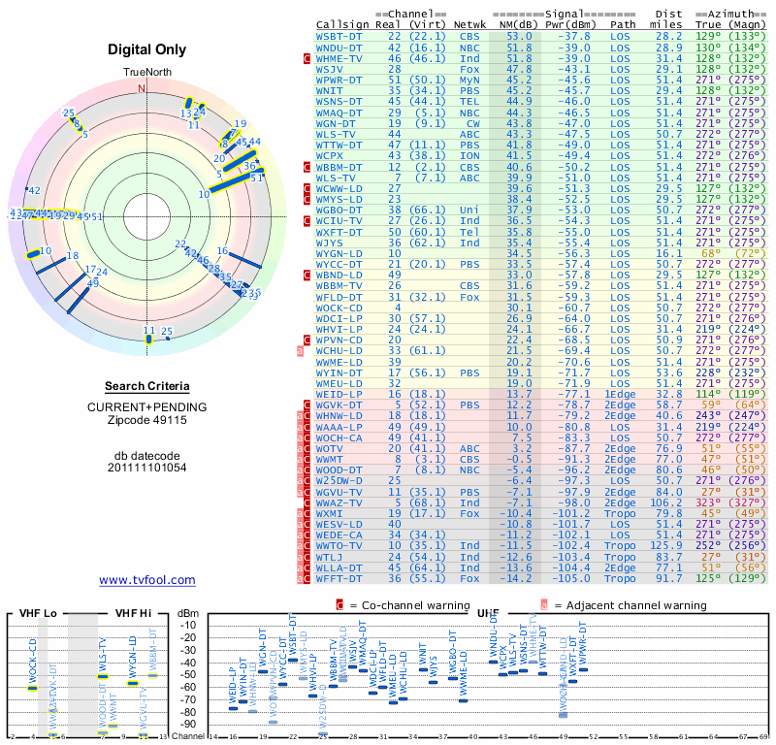Click channel 18 bearing line on radar plot

point(51,266)
